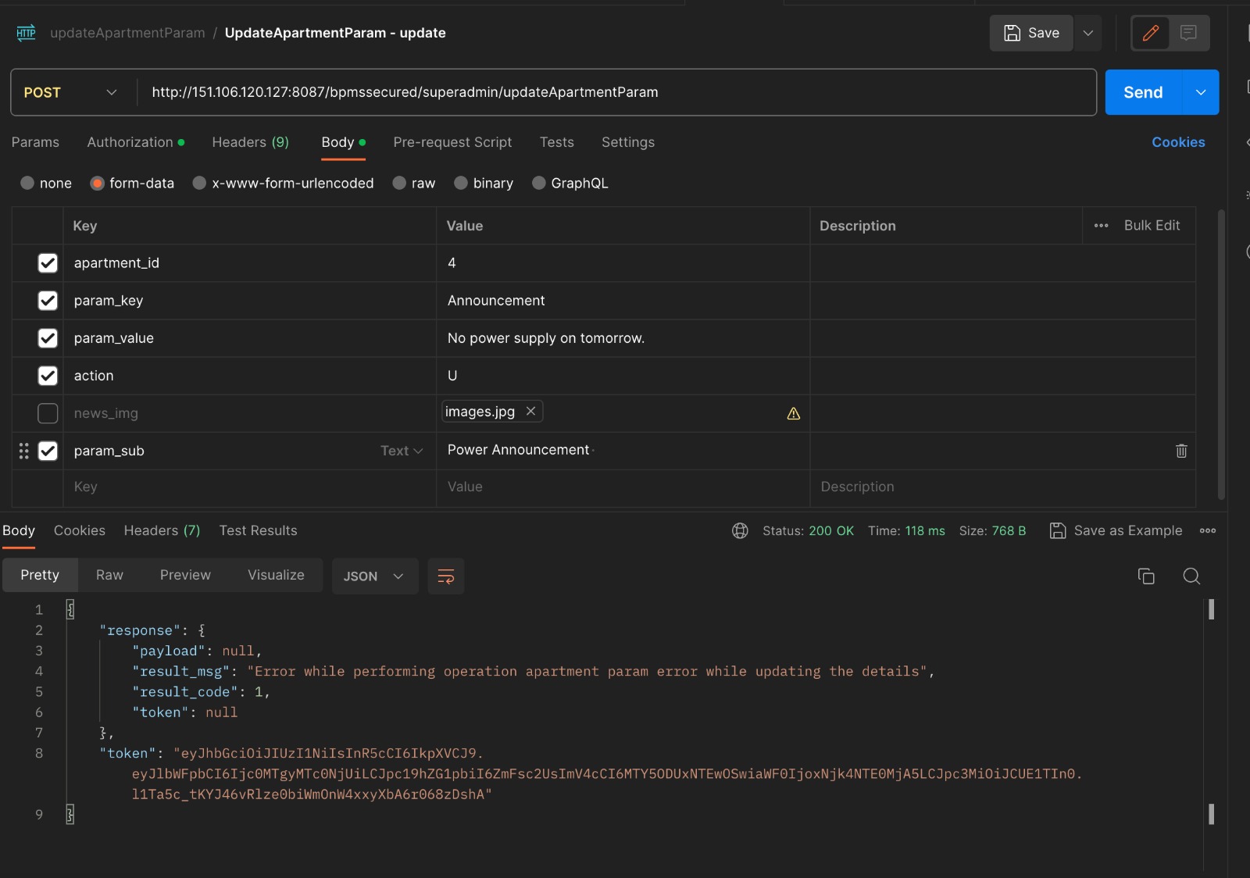Click the warning icon beside images.jpg
Screen dimensions: 1250x878
point(793,414)
